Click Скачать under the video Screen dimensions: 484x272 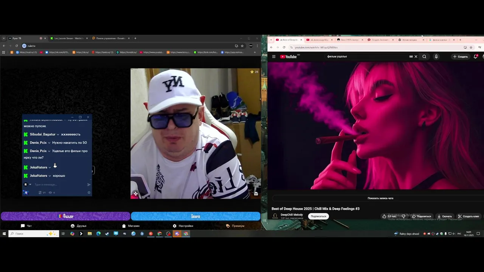tap(444, 216)
